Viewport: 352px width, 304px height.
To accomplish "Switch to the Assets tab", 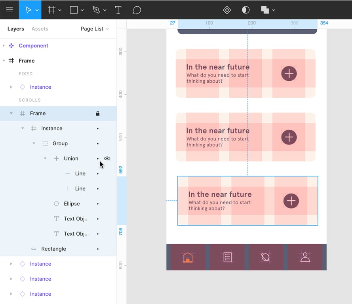I will point(40,29).
